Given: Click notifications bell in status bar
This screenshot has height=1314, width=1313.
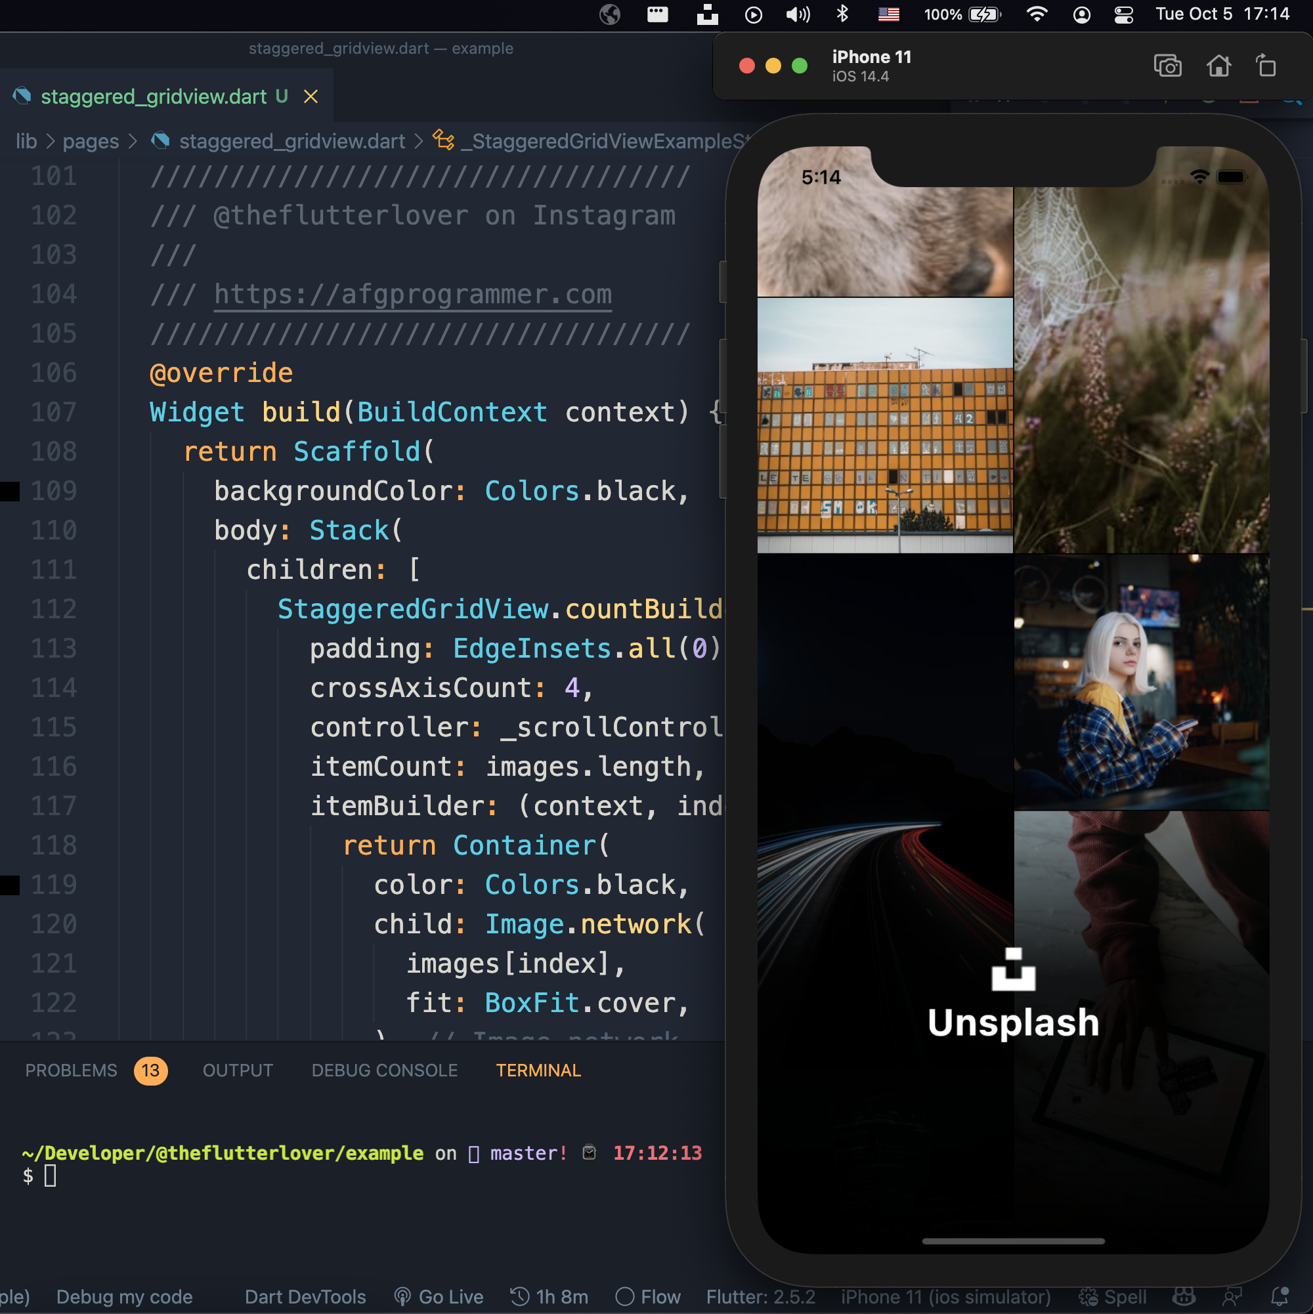Looking at the screenshot, I should point(1280,1296).
